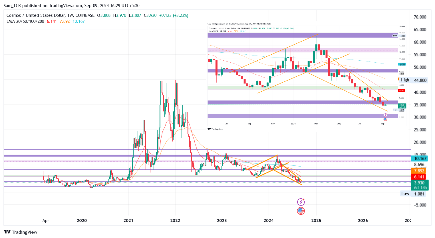Click the -5.000 price axis tick

(420, 205)
